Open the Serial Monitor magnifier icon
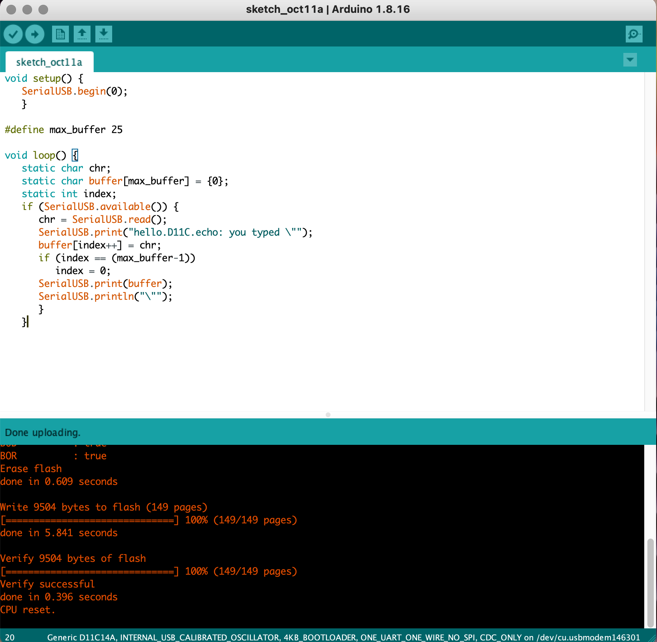Image resolution: width=657 pixels, height=642 pixels. 634,34
